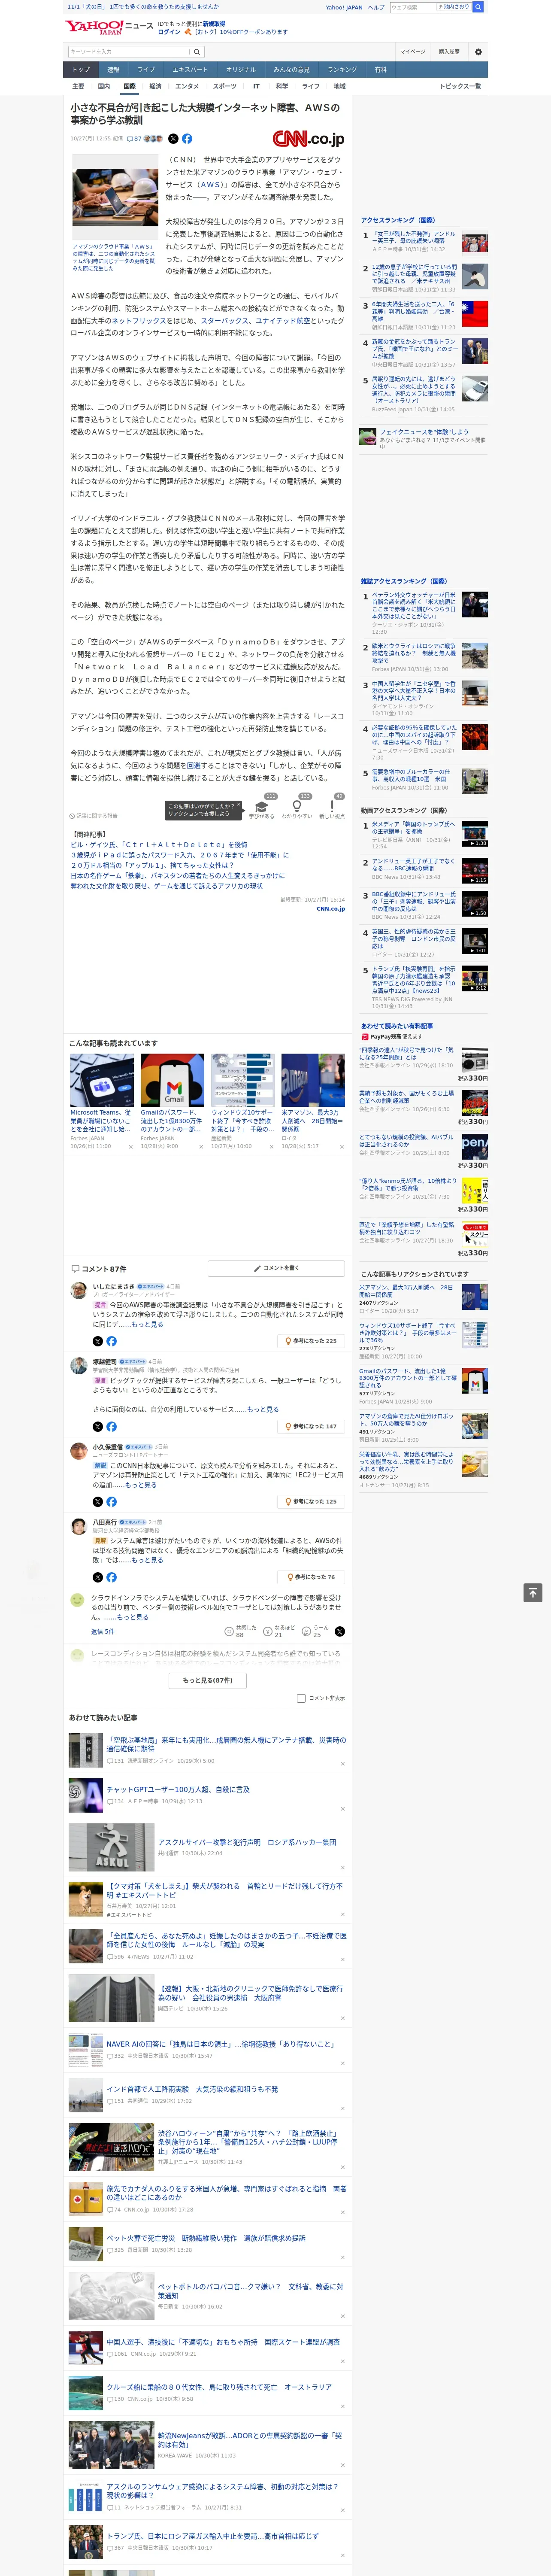Viewport: 551px width, 2576px height.
Task: Open settings via the gear icon
Action: pos(478,51)
